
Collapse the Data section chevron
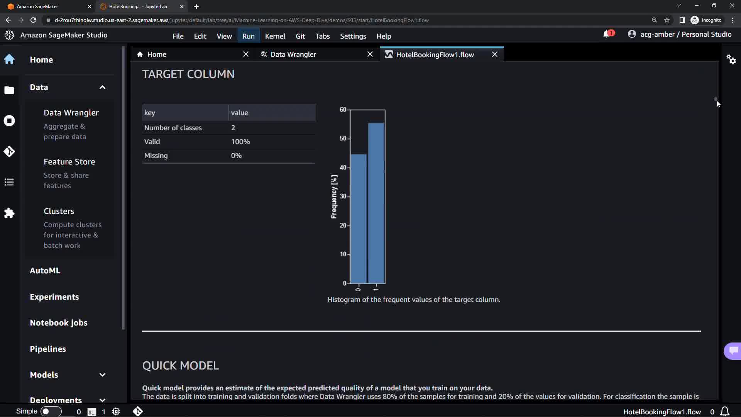tap(102, 87)
